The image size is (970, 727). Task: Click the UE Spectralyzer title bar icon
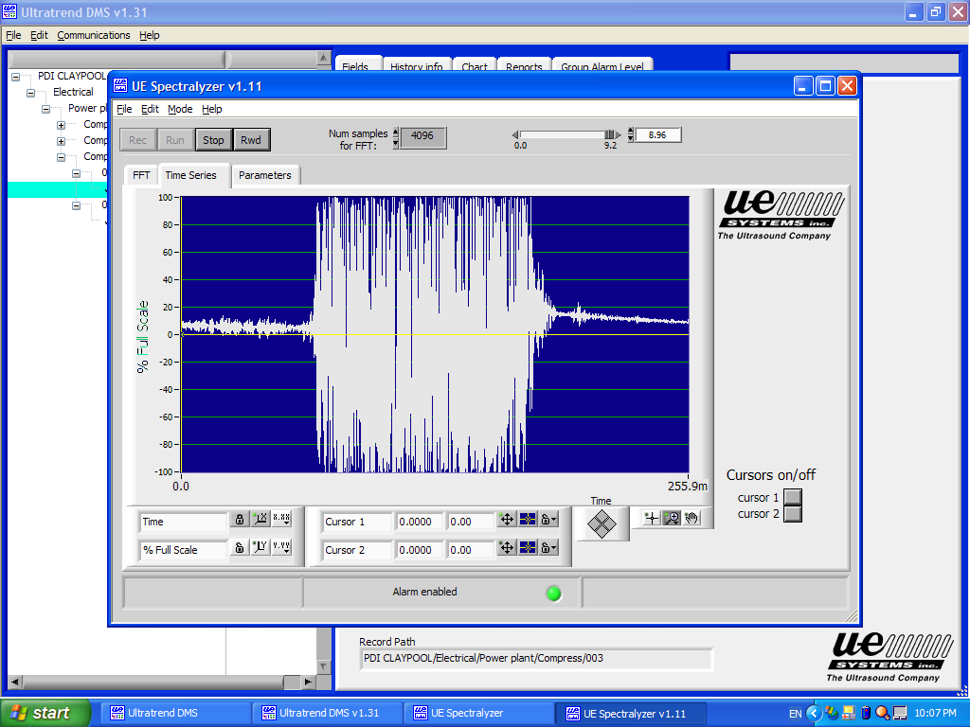[120, 86]
